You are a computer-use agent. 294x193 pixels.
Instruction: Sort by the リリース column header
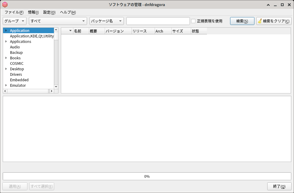[x=143, y=31]
